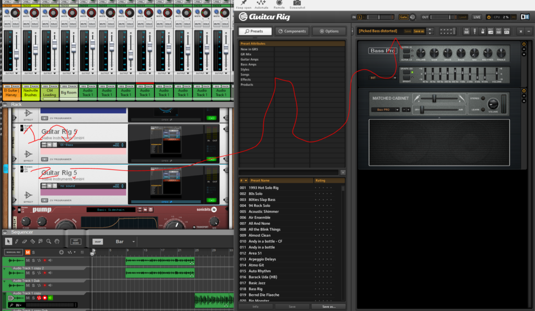Select the Effects preset attribute

point(246,79)
